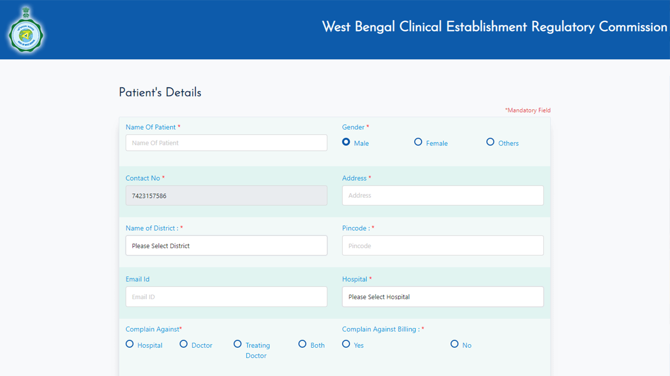
Task: Click the disabled Contact No field
Action: (226, 195)
